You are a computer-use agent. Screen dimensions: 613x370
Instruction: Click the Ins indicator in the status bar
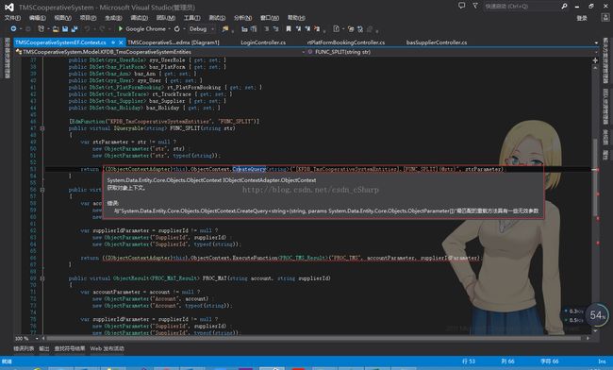click(602, 361)
